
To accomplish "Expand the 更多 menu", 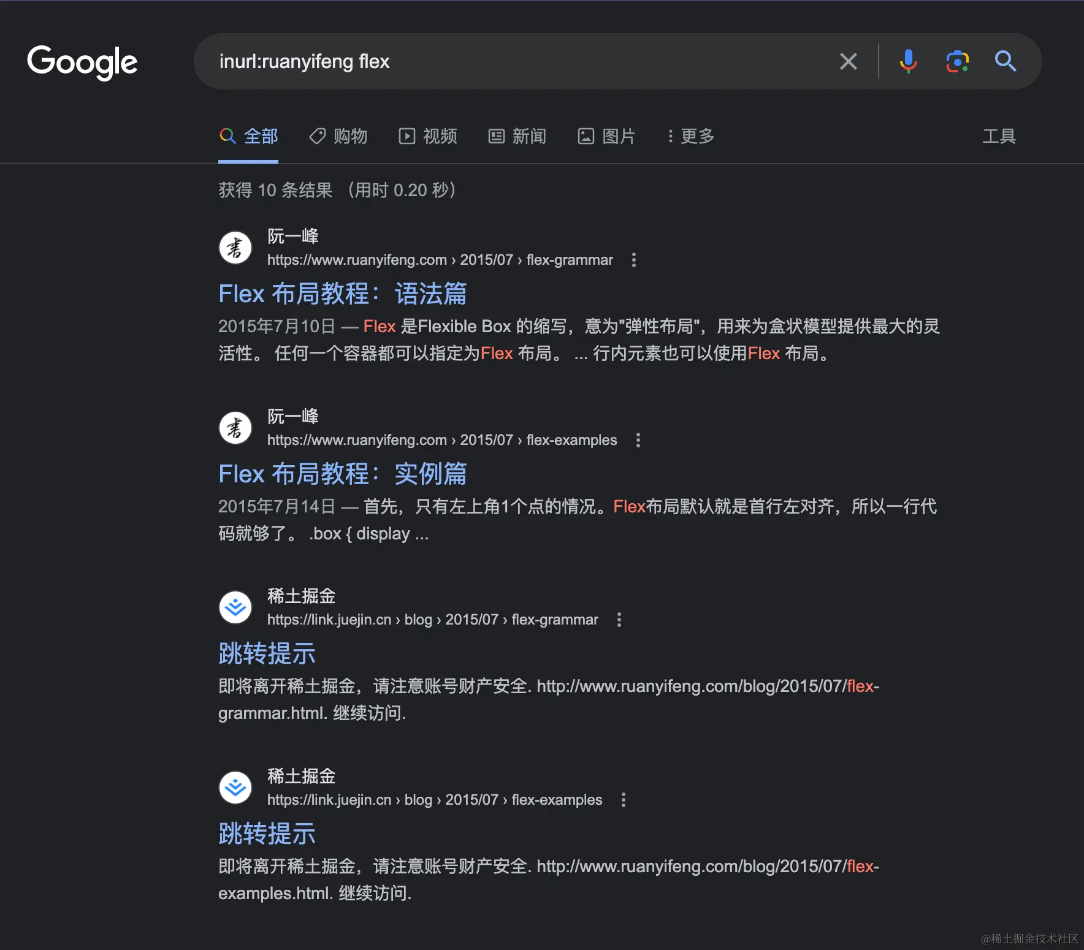I will [x=691, y=136].
